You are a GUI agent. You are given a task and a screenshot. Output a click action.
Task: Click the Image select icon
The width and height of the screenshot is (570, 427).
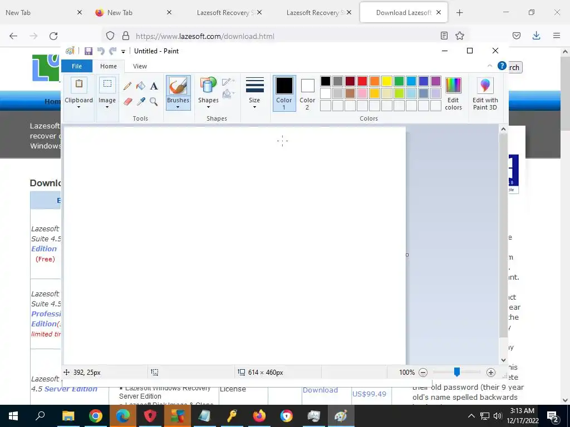point(107,85)
